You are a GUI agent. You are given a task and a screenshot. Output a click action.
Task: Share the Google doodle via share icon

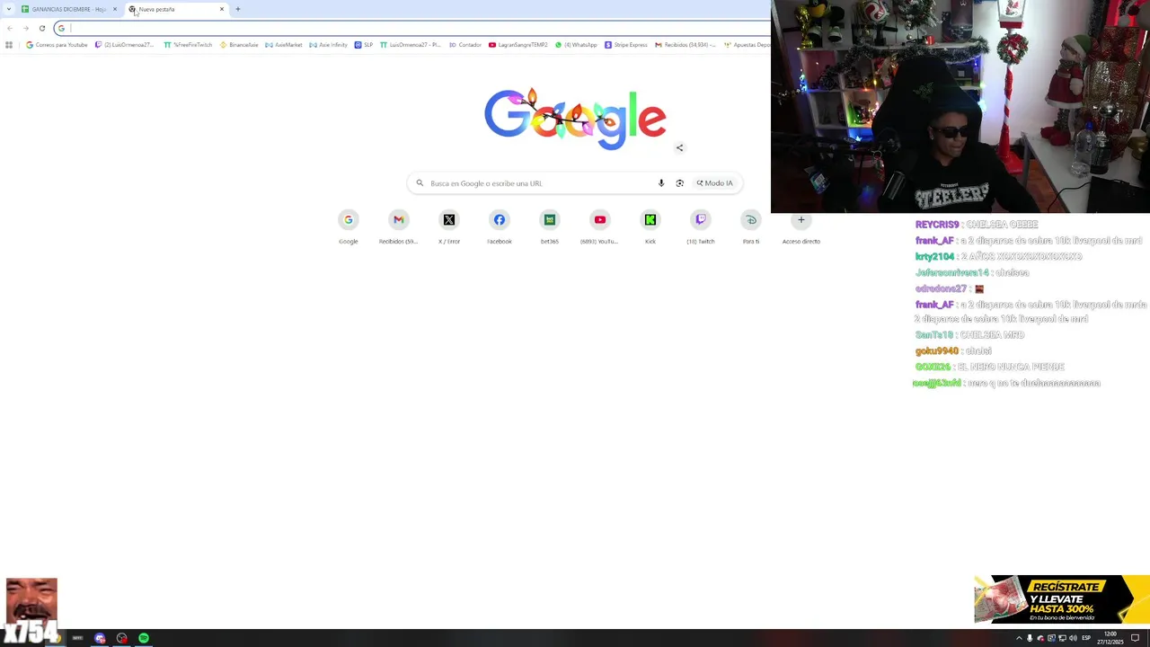point(679,147)
